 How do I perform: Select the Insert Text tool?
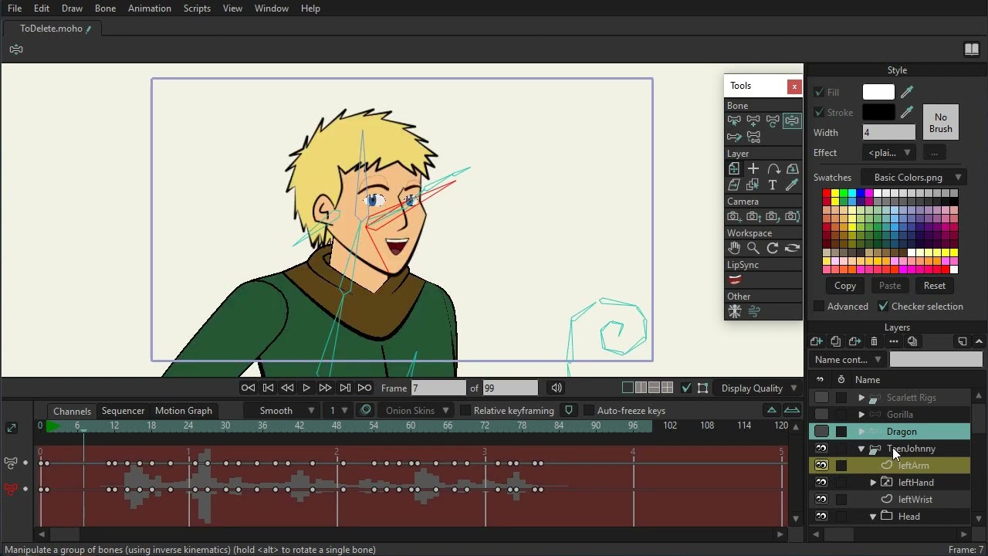click(x=773, y=185)
